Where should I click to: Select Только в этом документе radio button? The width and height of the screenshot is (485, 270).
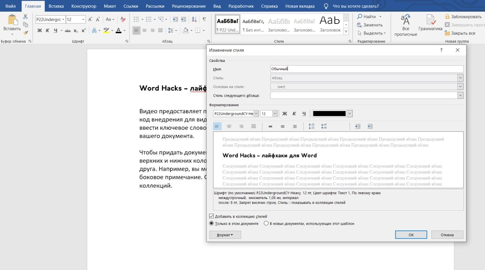coord(211,224)
